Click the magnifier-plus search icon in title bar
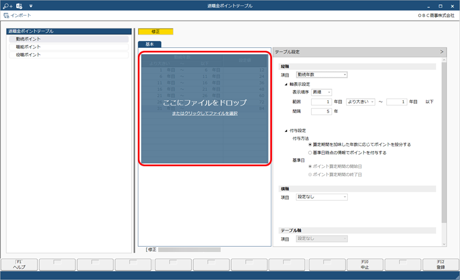This screenshot has width=460, height=280. pyautogui.click(x=8, y=6)
